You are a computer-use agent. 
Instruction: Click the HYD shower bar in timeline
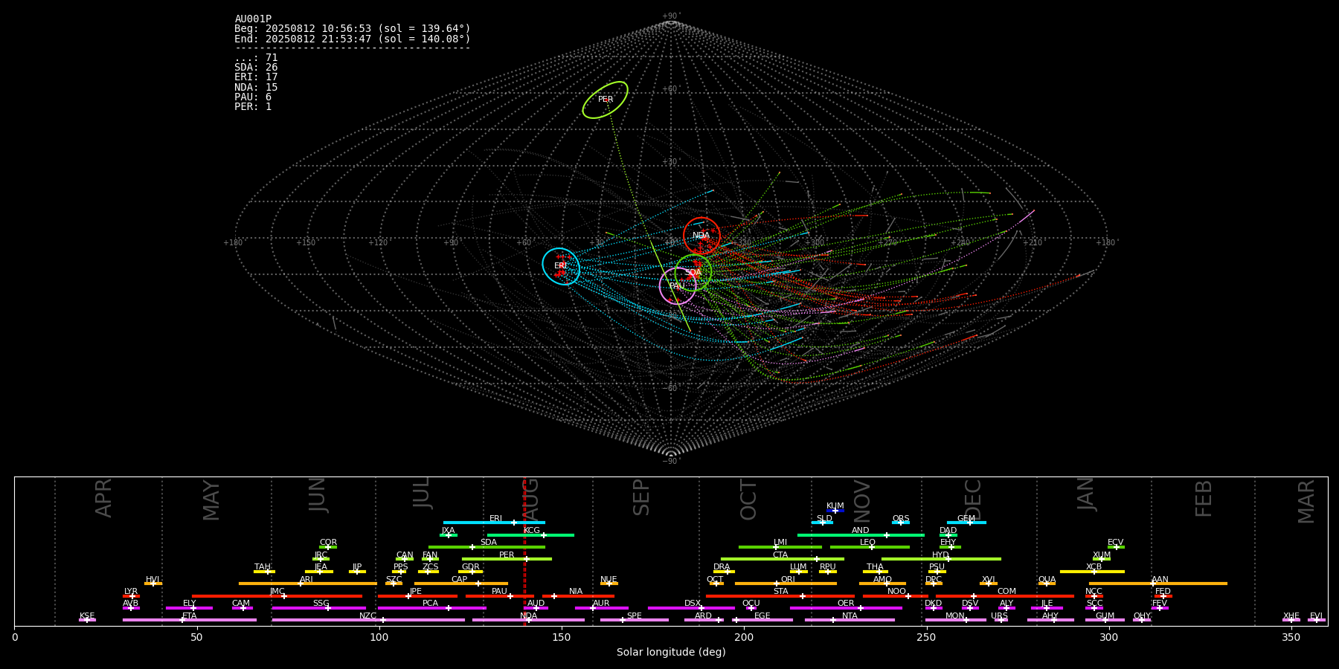[x=941, y=559]
